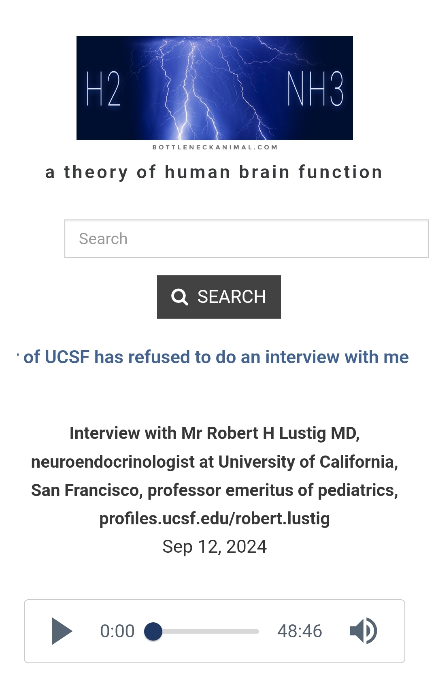The image size is (436, 694).
Task: Open the scrolling UCSF interview refusal link
Action: (x=216, y=357)
